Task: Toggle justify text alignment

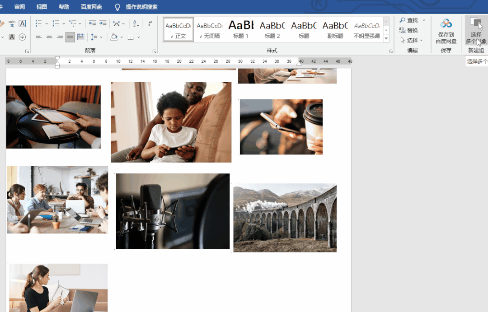Action: 70,37
